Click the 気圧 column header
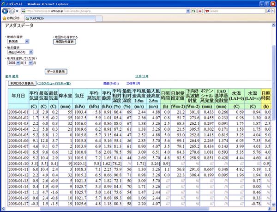This screenshot has height=212, width=277. pos(80,96)
